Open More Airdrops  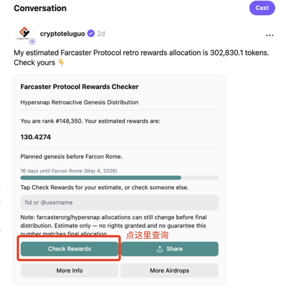pos(169,271)
